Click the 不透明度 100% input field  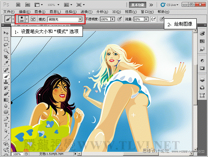click(x=106, y=19)
